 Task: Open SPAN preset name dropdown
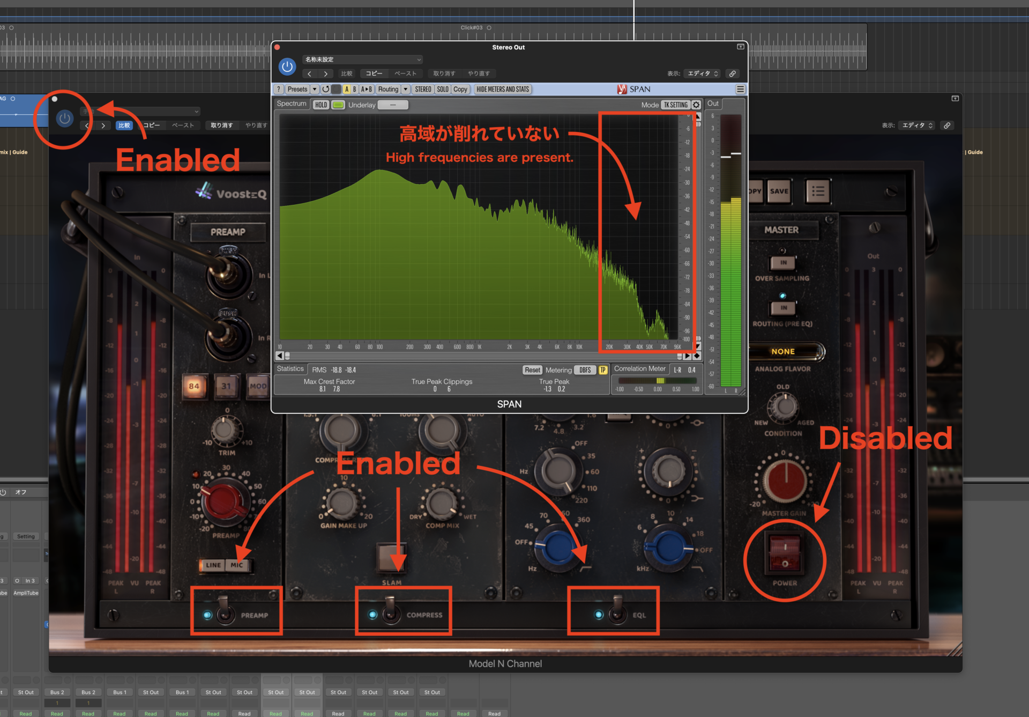[x=363, y=60]
